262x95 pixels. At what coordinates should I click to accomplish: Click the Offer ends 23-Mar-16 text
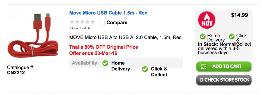[93, 53]
